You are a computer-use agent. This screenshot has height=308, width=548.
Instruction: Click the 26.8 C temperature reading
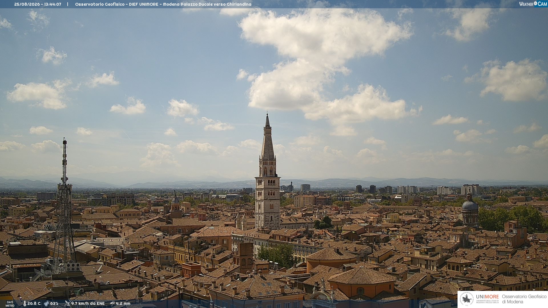coord(34,303)
